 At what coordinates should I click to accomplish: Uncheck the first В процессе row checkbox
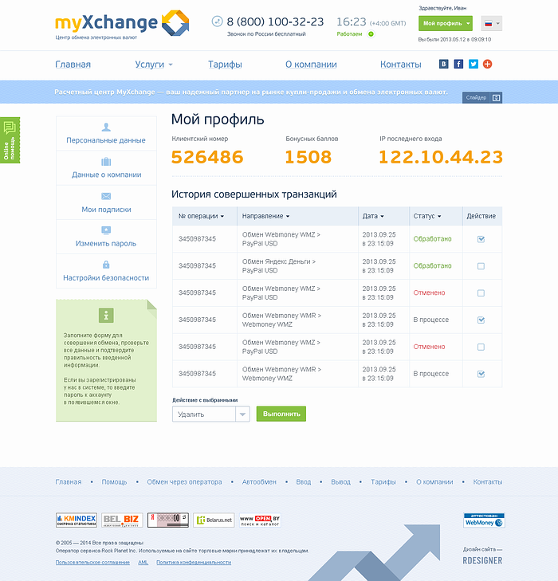pyautogui.click(x=481, y=320)
